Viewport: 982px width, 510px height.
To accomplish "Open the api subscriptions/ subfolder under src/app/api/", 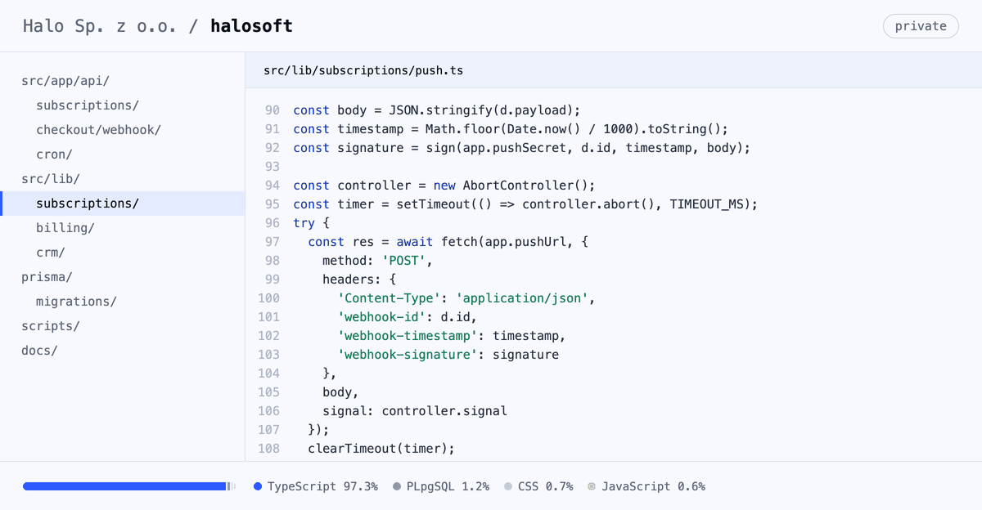I will (88, 105).
